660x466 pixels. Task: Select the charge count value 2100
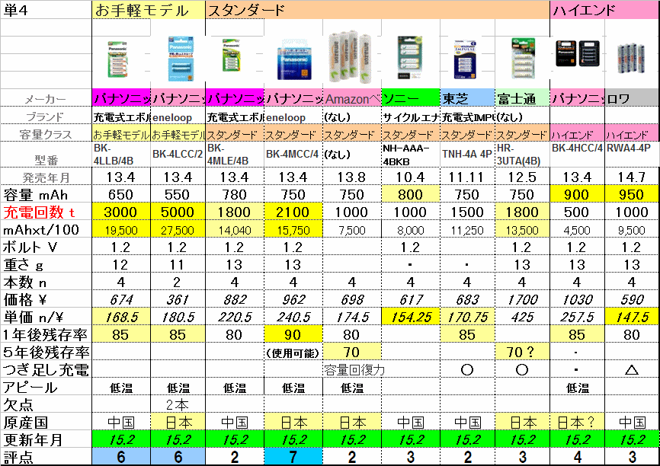pos(293,212)
